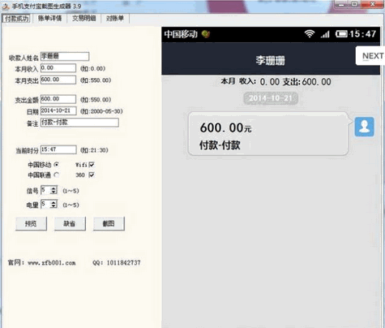Toggle the 360 checkbox
The width and height of the screenshot is (385, 328).
click(x=92, y=175)
